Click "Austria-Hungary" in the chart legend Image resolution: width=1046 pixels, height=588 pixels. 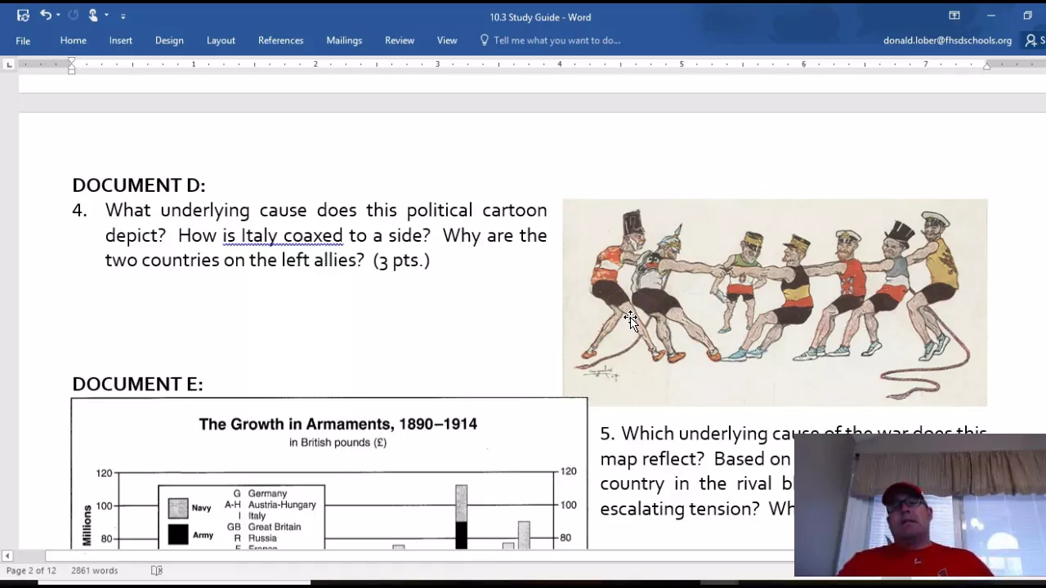[x=282, y=505]
